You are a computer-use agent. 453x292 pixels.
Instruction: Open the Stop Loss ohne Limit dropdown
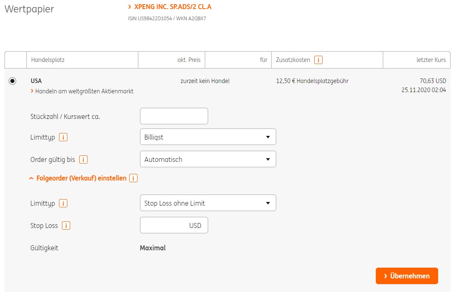coord(208,203)
